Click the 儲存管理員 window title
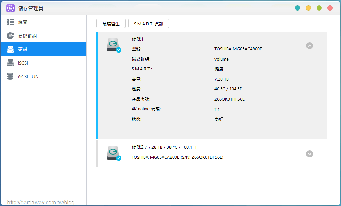Screen dimensions: 341x206 (x=31, y=8)
